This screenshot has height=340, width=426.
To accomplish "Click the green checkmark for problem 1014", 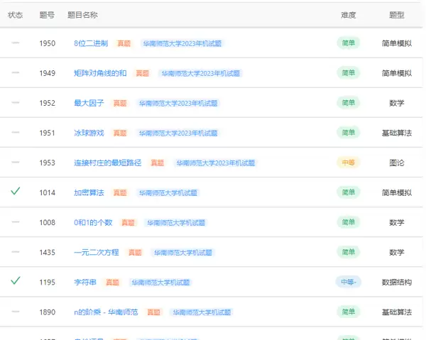I will [16, 192].
